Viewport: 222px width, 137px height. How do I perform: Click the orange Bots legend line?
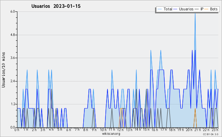(x=206, y=9)
